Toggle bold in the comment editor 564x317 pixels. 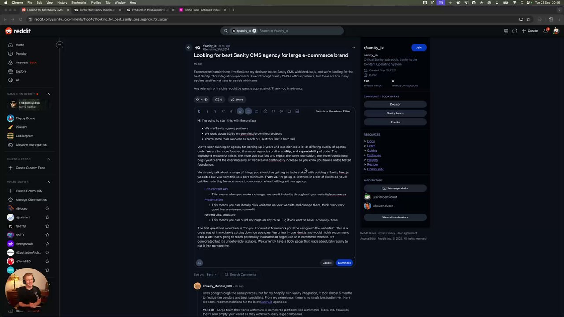[x=199, y=111]
